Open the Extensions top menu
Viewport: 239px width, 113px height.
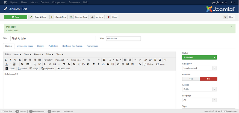pyautogui.click(x=74, y=2)
